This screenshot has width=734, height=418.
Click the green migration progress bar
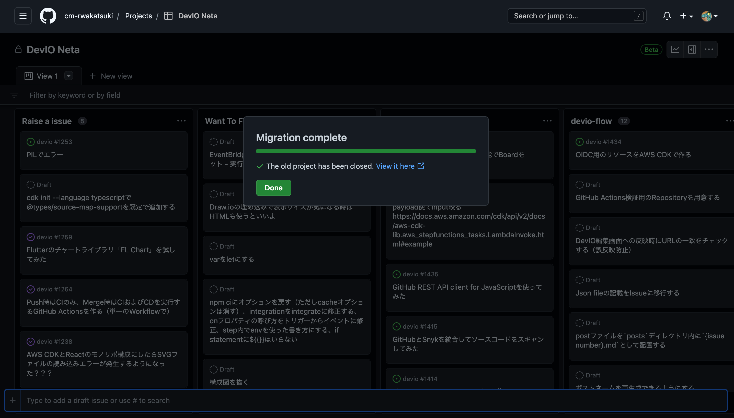point(366,151)
